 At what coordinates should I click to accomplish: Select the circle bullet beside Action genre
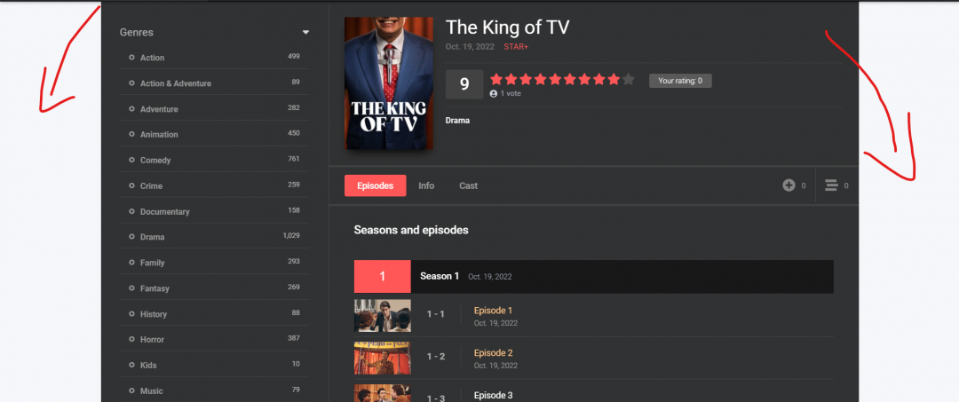[131, 58]
